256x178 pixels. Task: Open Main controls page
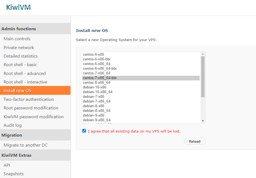tap(17, 39)
